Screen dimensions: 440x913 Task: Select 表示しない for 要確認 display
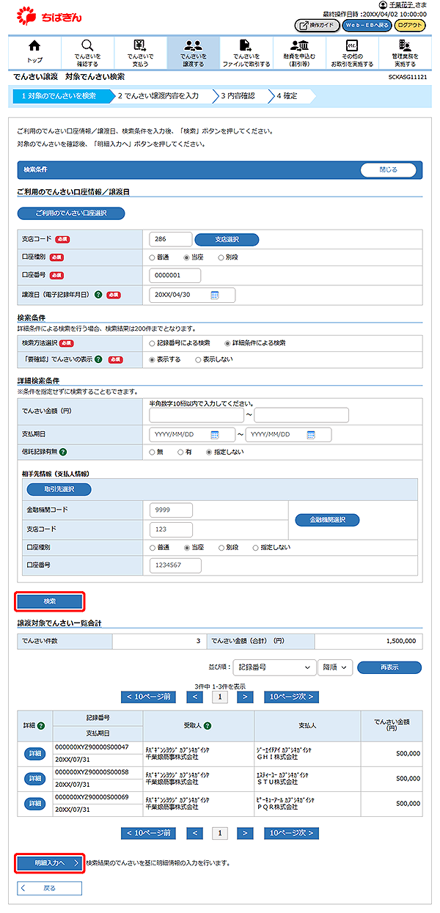click(198, 359)
